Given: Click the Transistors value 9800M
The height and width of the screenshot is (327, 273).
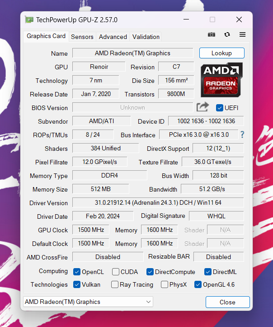Looking at the screenshot, I should point(176,94).
